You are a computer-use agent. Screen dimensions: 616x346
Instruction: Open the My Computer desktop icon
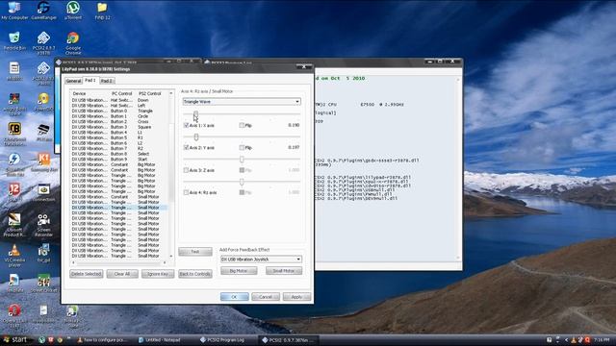(14, 11)
